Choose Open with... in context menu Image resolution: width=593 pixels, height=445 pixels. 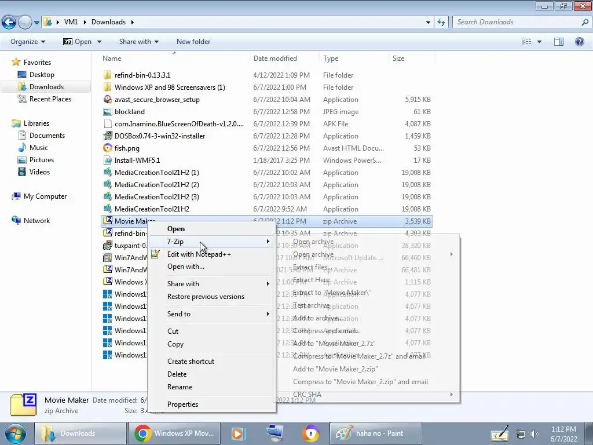[x=186, y=267]
